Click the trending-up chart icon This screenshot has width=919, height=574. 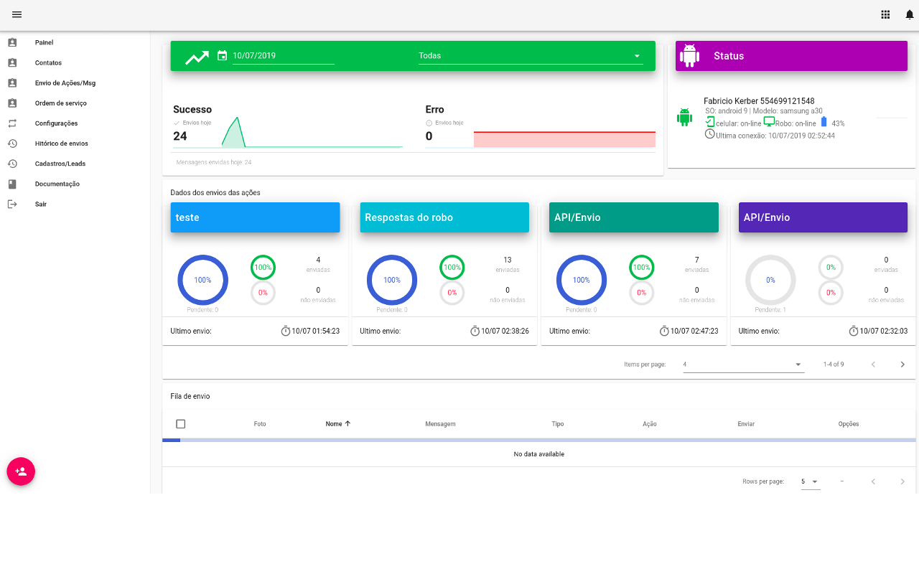coord(197,57)
